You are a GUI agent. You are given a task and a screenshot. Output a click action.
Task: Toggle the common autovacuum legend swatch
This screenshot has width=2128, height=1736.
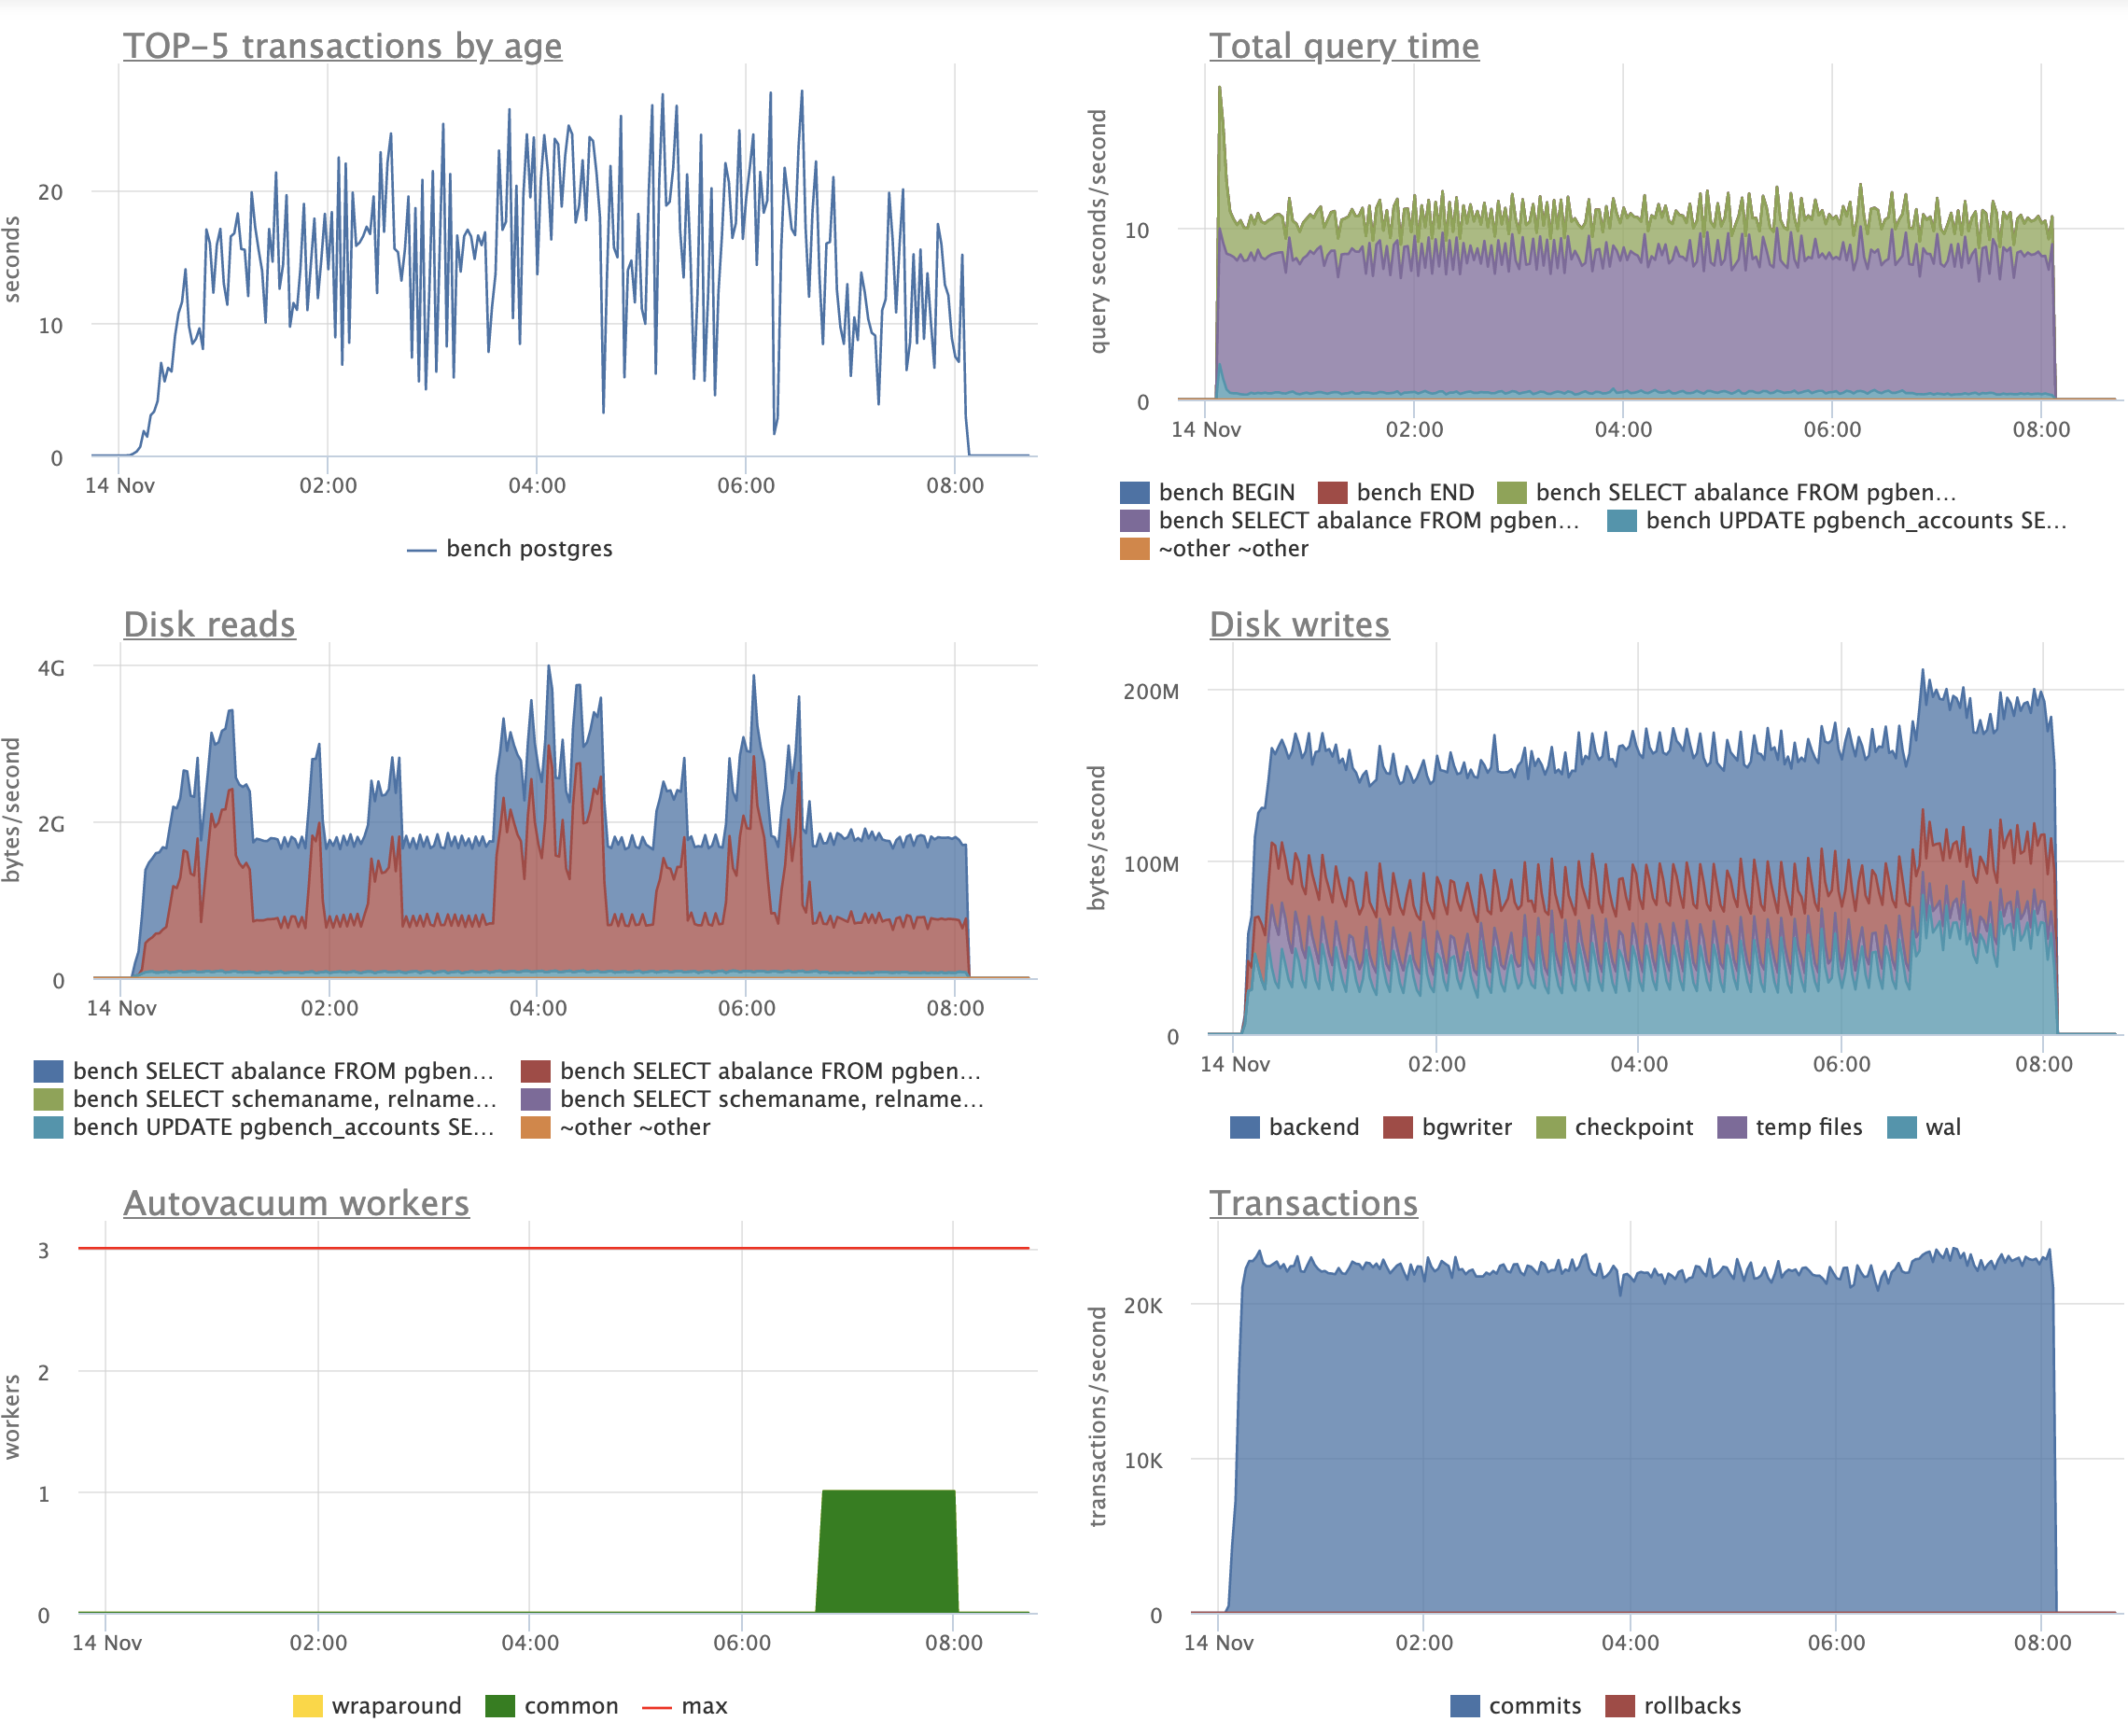pos(499,1705)
